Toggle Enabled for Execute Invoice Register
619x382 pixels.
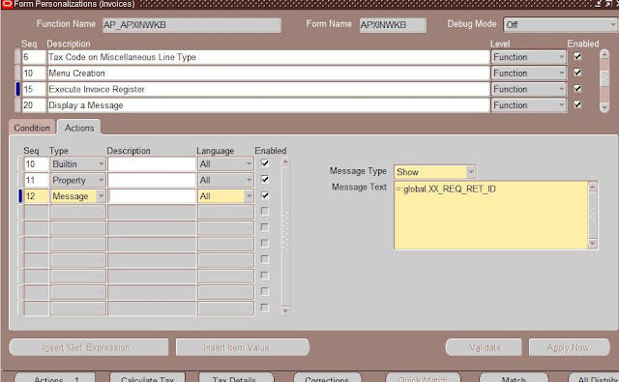coord(577,88)
